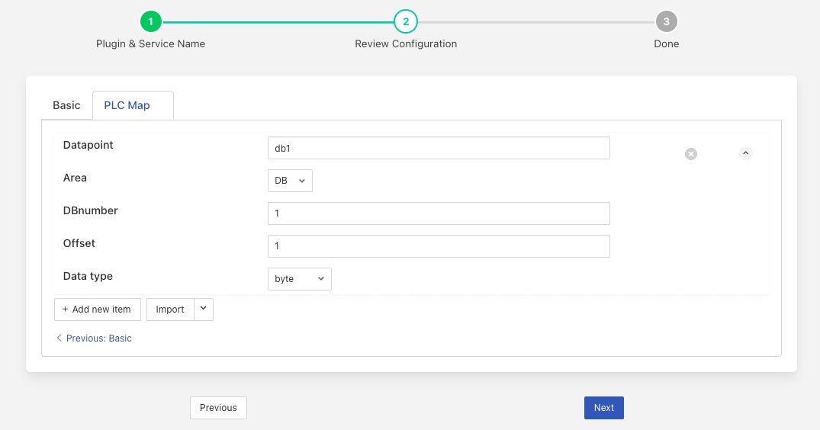
Task: Open the Area dropdown
Action: [290, 181]
